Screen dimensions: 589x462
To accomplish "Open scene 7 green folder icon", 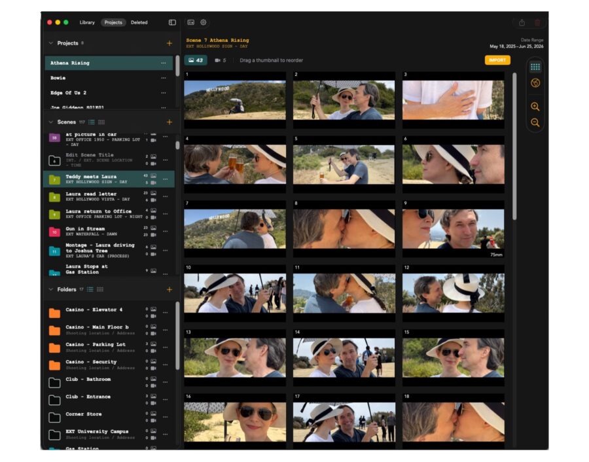I will [x=54, y=179].
